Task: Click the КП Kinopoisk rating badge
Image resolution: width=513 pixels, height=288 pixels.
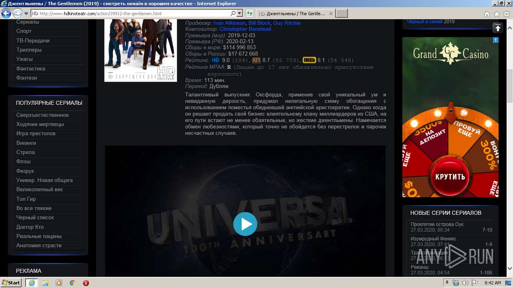Action: 256,60
